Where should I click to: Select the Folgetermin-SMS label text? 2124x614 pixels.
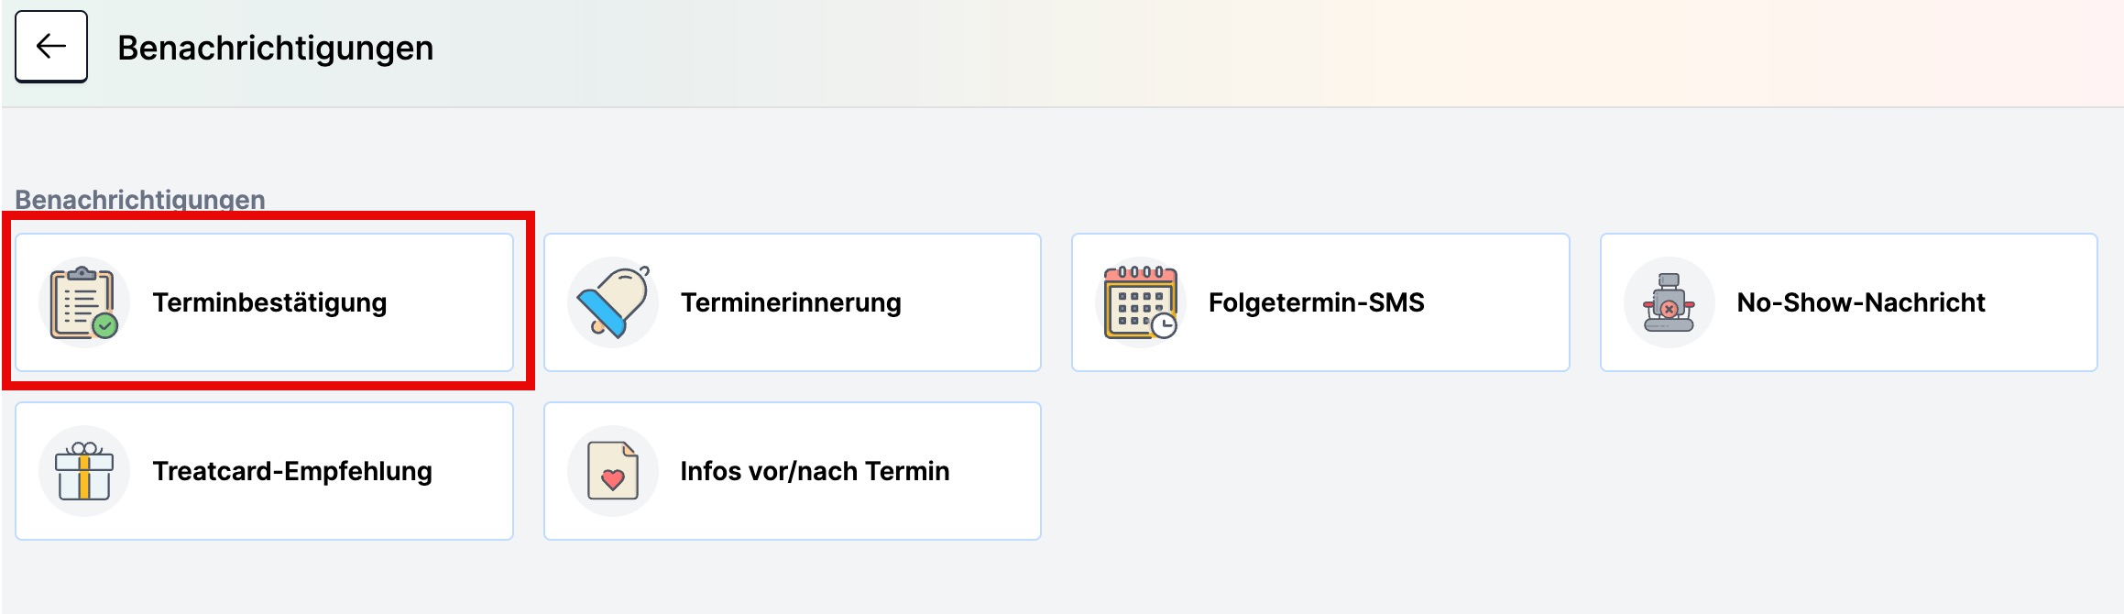pyautogui.click(x=1317, y=302)
